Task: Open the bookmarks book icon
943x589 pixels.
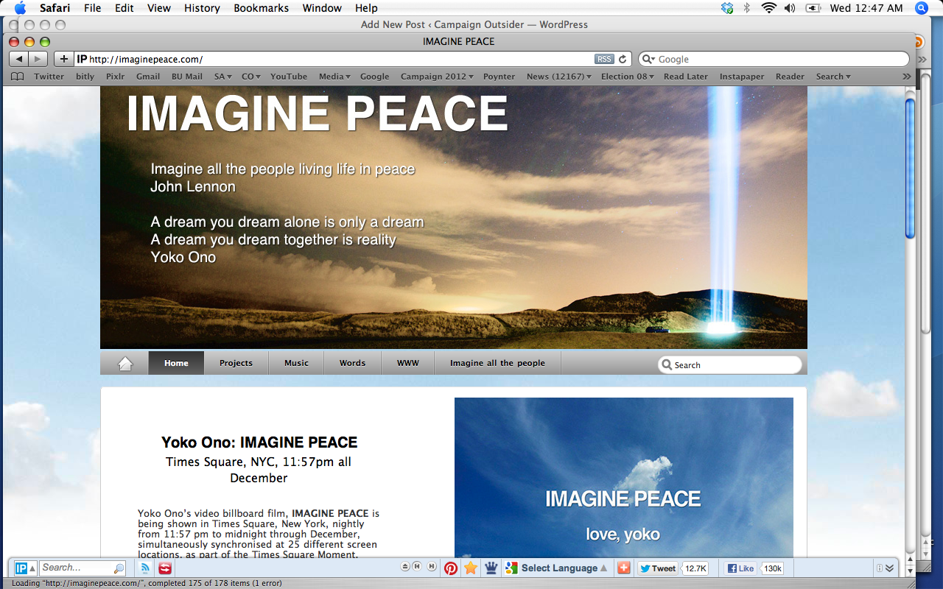Action: 18,77
